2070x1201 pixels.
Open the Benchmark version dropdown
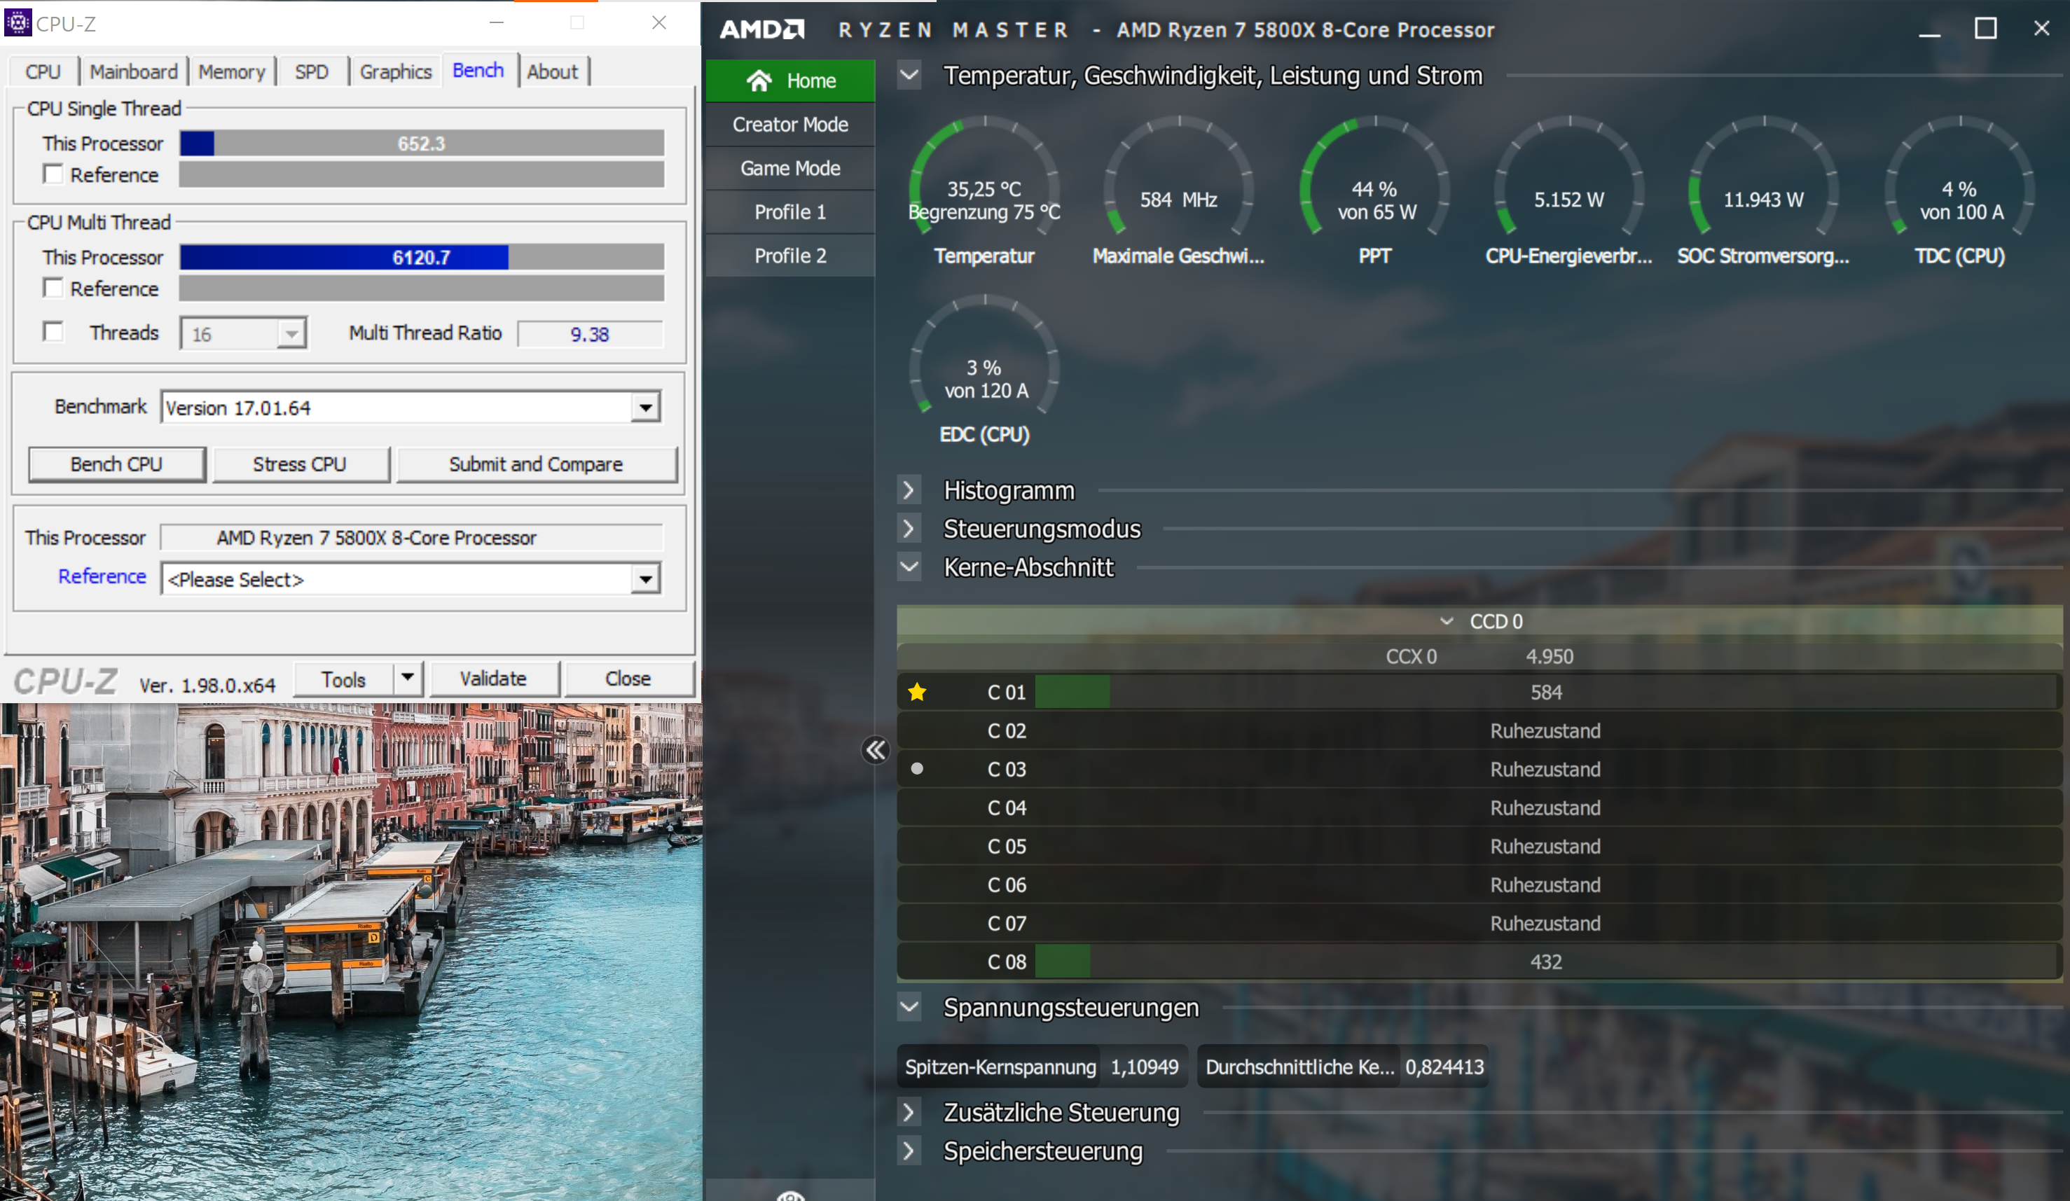(x=646, y=408)
